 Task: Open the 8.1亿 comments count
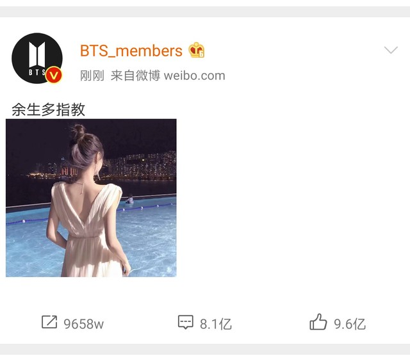[x=216, y=324]
